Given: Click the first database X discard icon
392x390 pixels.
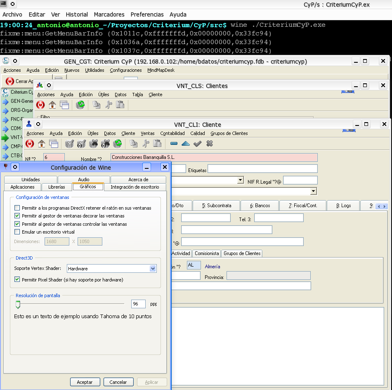Looking at the screenshot, I should (93, 144).
